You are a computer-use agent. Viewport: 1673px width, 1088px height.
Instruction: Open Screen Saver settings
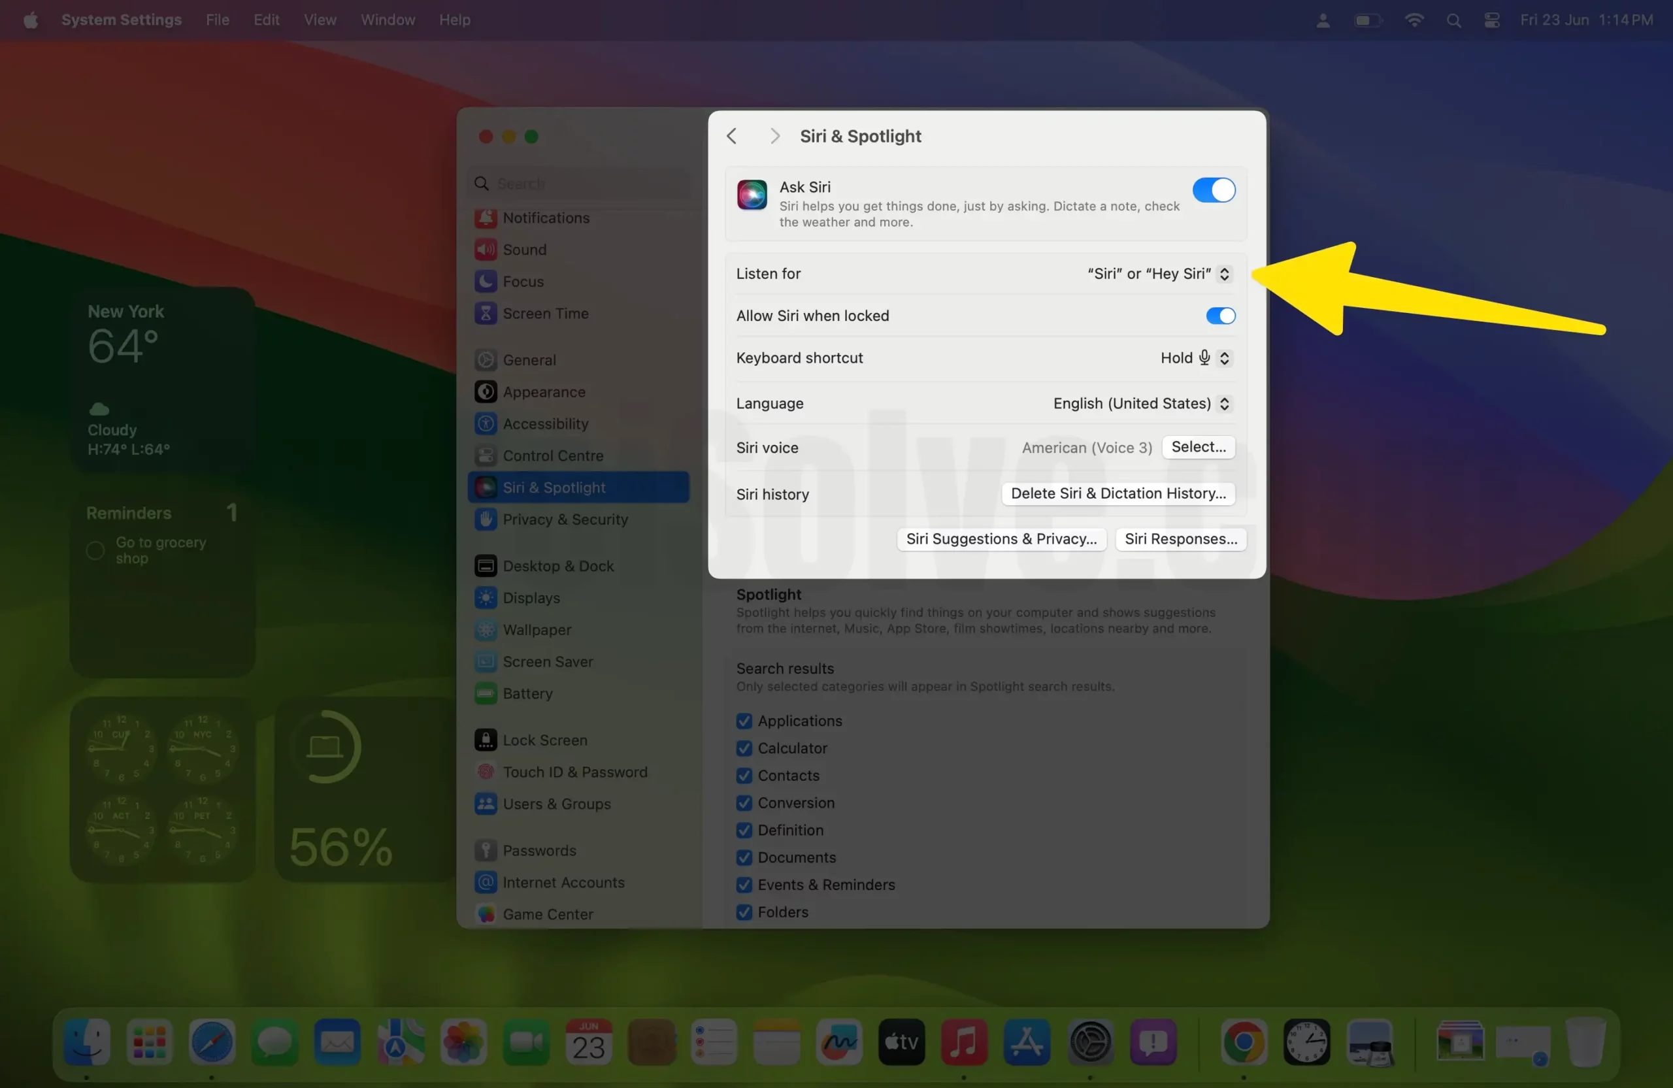(x=578, y=661)
